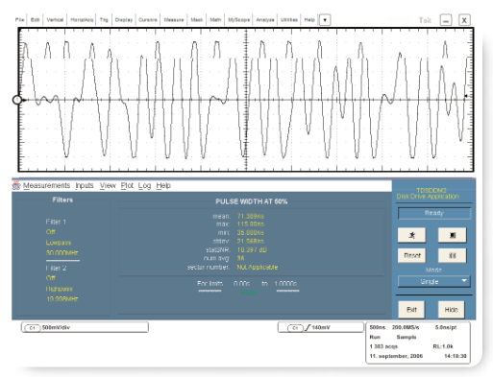Open the Math menu
493x377 pixels.
coord(215,20)
